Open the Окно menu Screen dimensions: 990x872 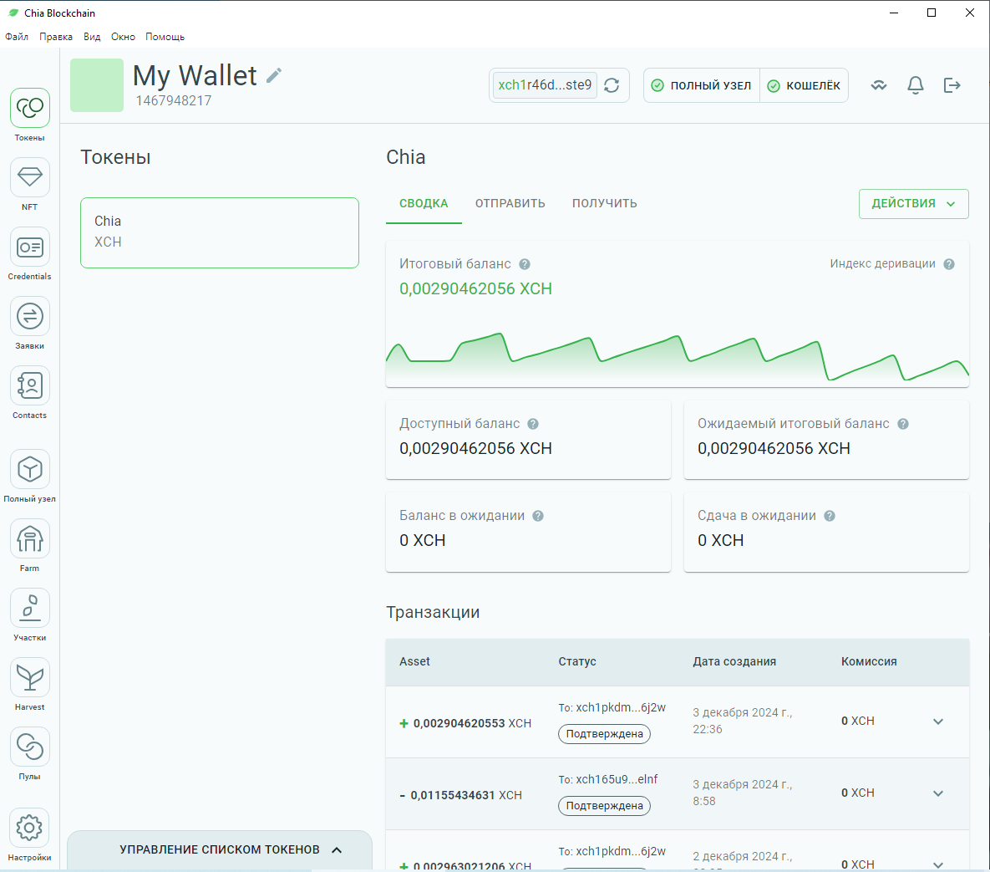(x=123, y=37)
